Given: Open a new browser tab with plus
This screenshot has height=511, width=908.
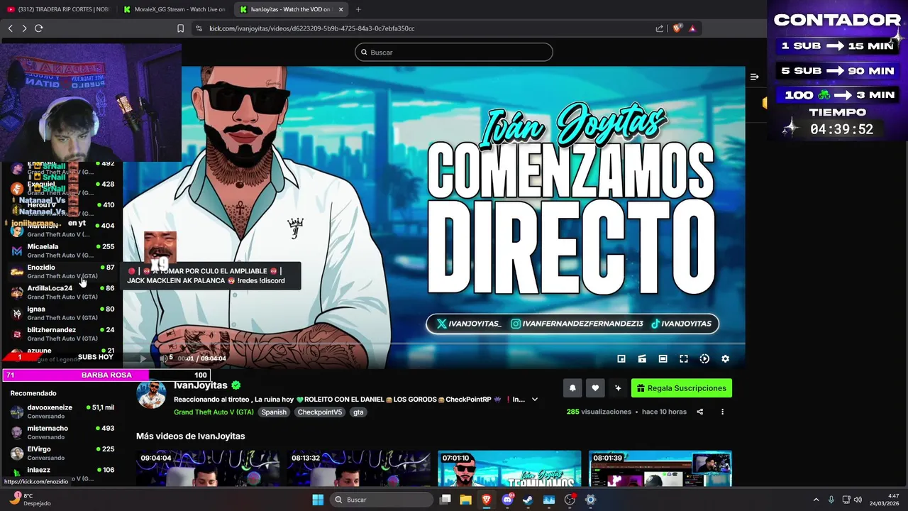Looking at the screenshot, I should (358, 9).
